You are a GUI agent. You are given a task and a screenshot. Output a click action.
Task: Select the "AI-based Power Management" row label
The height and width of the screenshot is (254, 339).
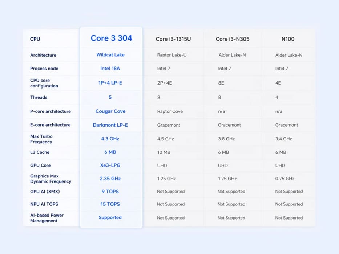click(47, 218)
